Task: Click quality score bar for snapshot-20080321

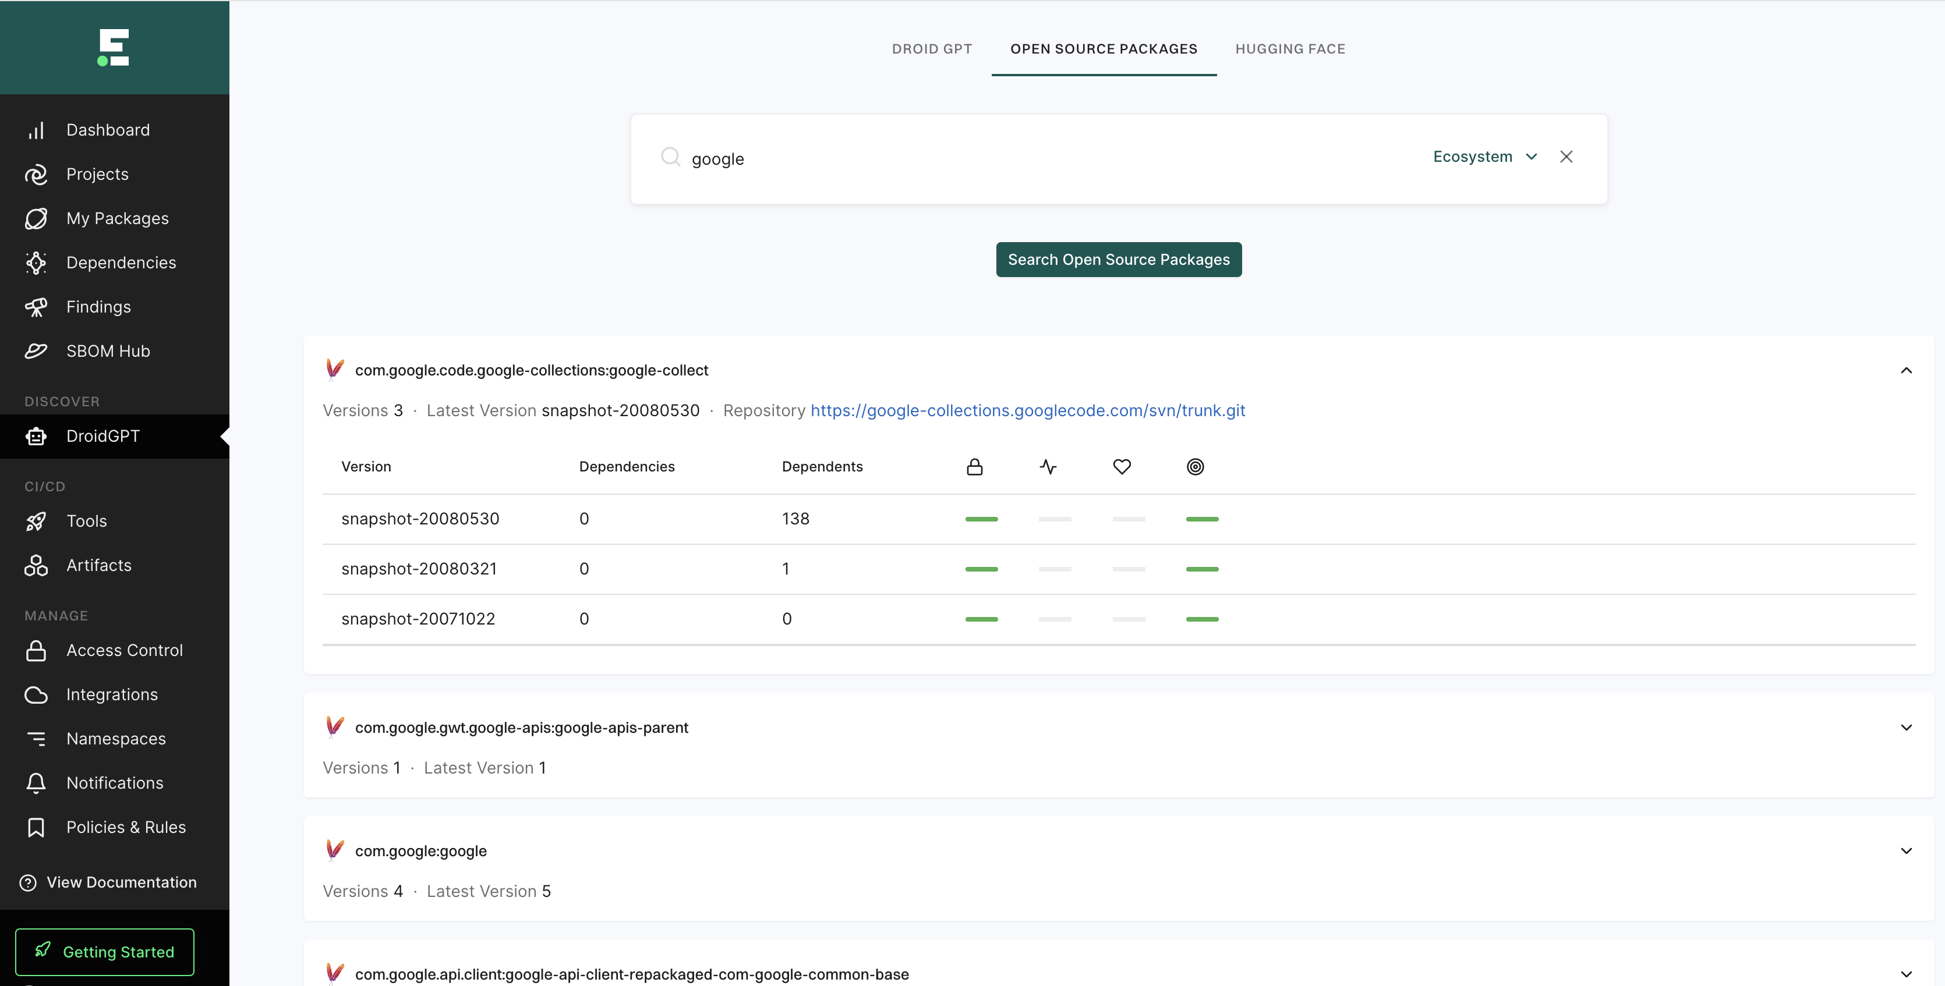Action: (x=1202, y=569)
